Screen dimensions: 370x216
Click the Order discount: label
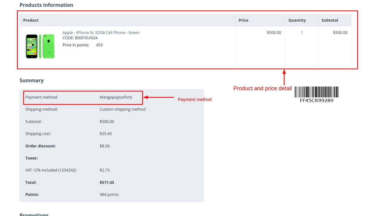41,146
